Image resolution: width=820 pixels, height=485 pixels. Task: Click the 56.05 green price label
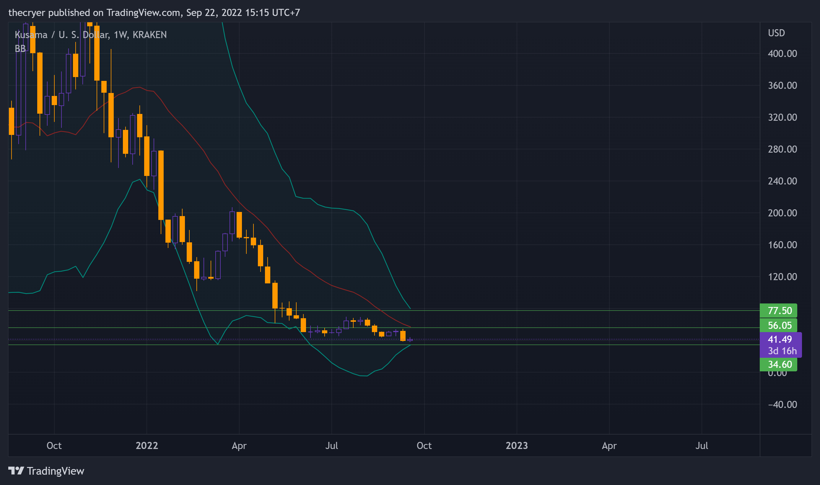coord(778,325)
